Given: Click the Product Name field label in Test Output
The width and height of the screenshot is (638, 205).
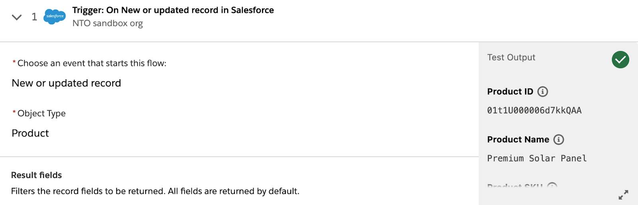Looking at the screenshot, I should [518, 140].
